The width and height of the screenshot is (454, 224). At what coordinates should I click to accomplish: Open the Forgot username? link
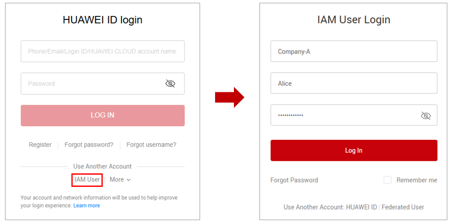[151, 144]
